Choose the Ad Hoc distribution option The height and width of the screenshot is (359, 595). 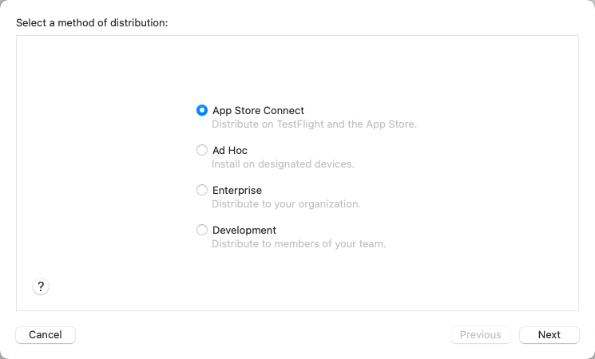point(202,150)
